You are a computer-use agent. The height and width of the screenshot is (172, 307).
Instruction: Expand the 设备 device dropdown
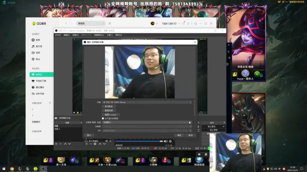(147, 102)
